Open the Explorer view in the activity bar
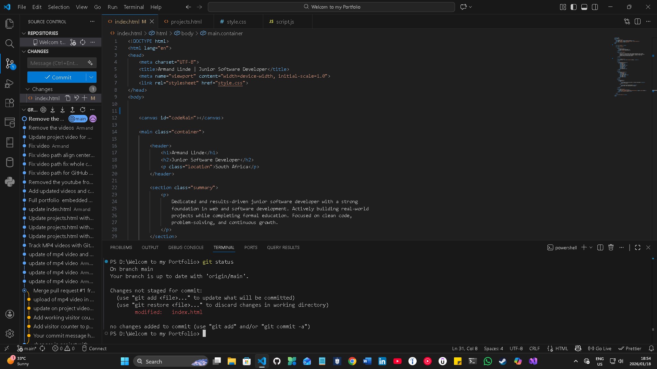Screen dimensions: 657x369 coord(9,23)
